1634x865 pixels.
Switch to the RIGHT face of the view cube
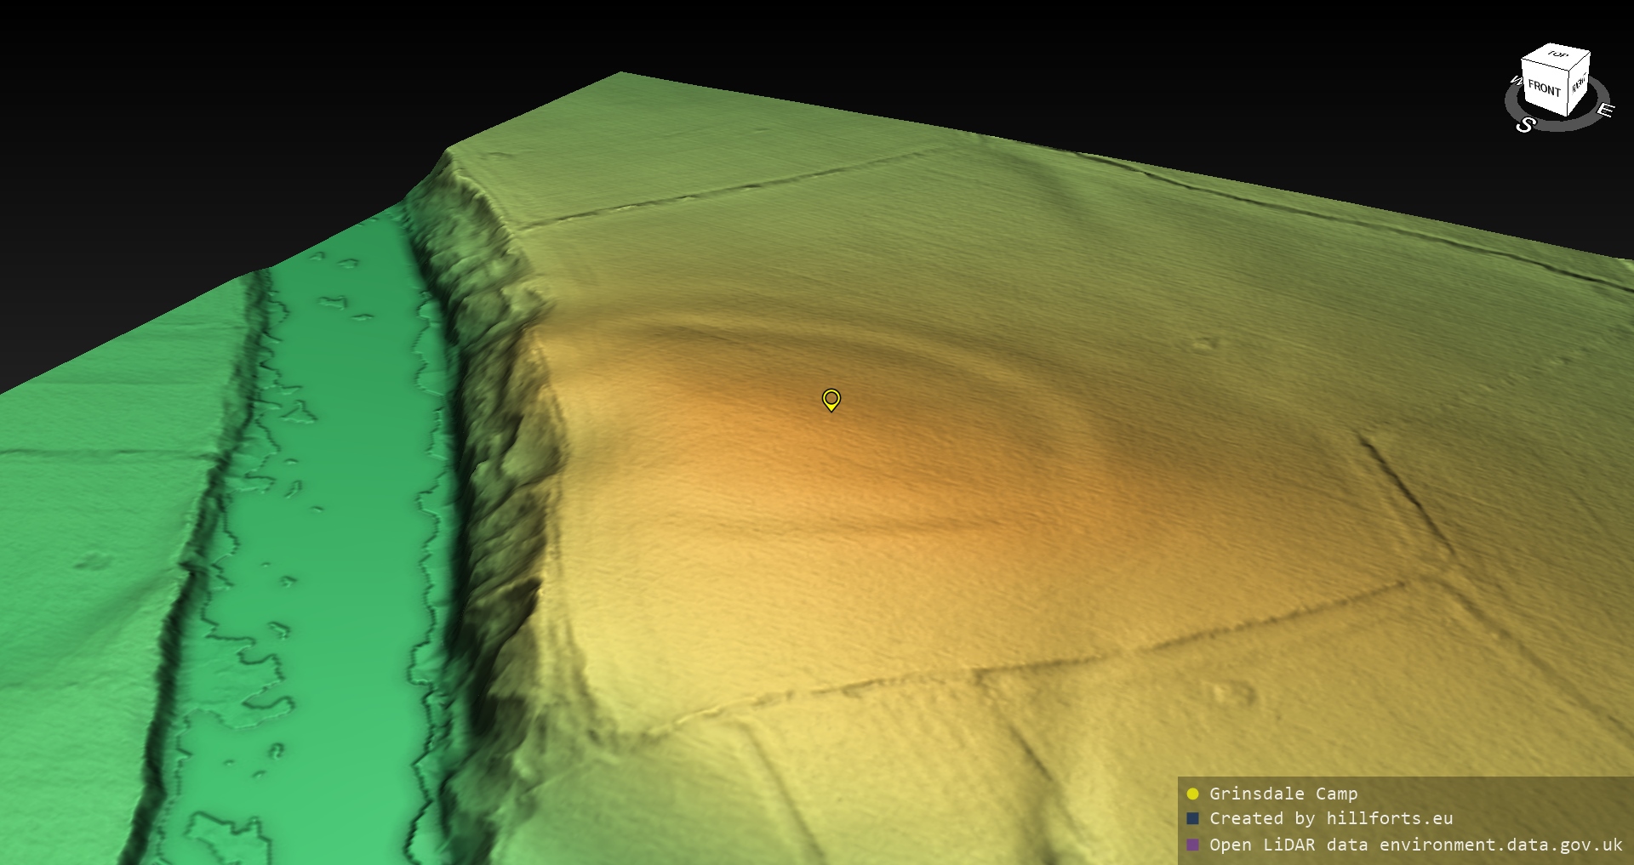point(1578,83)
